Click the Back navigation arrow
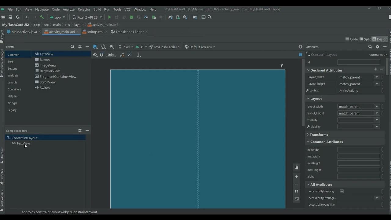The width and height of the screenshot is (391, 220). 27,17
